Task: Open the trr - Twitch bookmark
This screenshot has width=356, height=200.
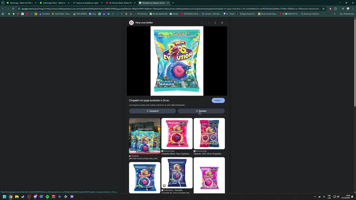Action: click(x=229, y=14)
